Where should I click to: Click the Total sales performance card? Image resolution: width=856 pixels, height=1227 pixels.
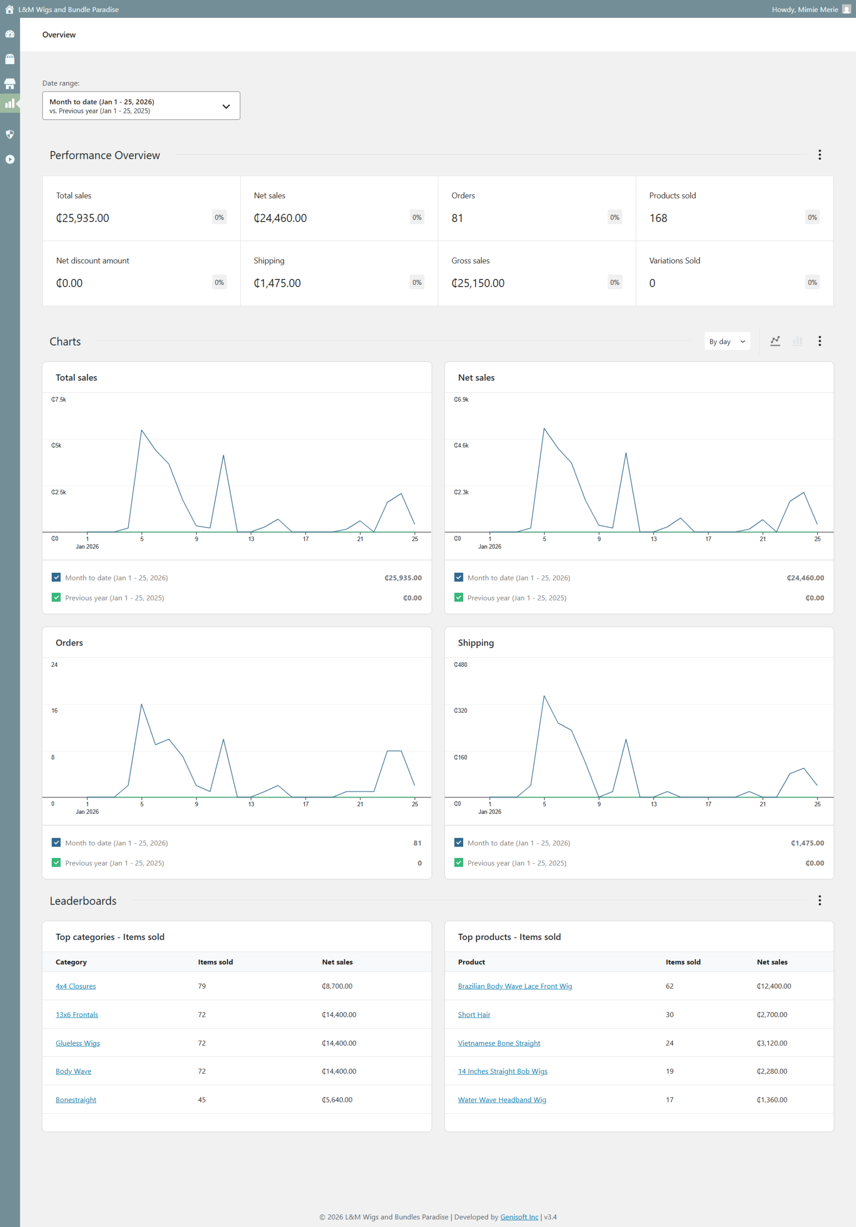coord(141,208)
